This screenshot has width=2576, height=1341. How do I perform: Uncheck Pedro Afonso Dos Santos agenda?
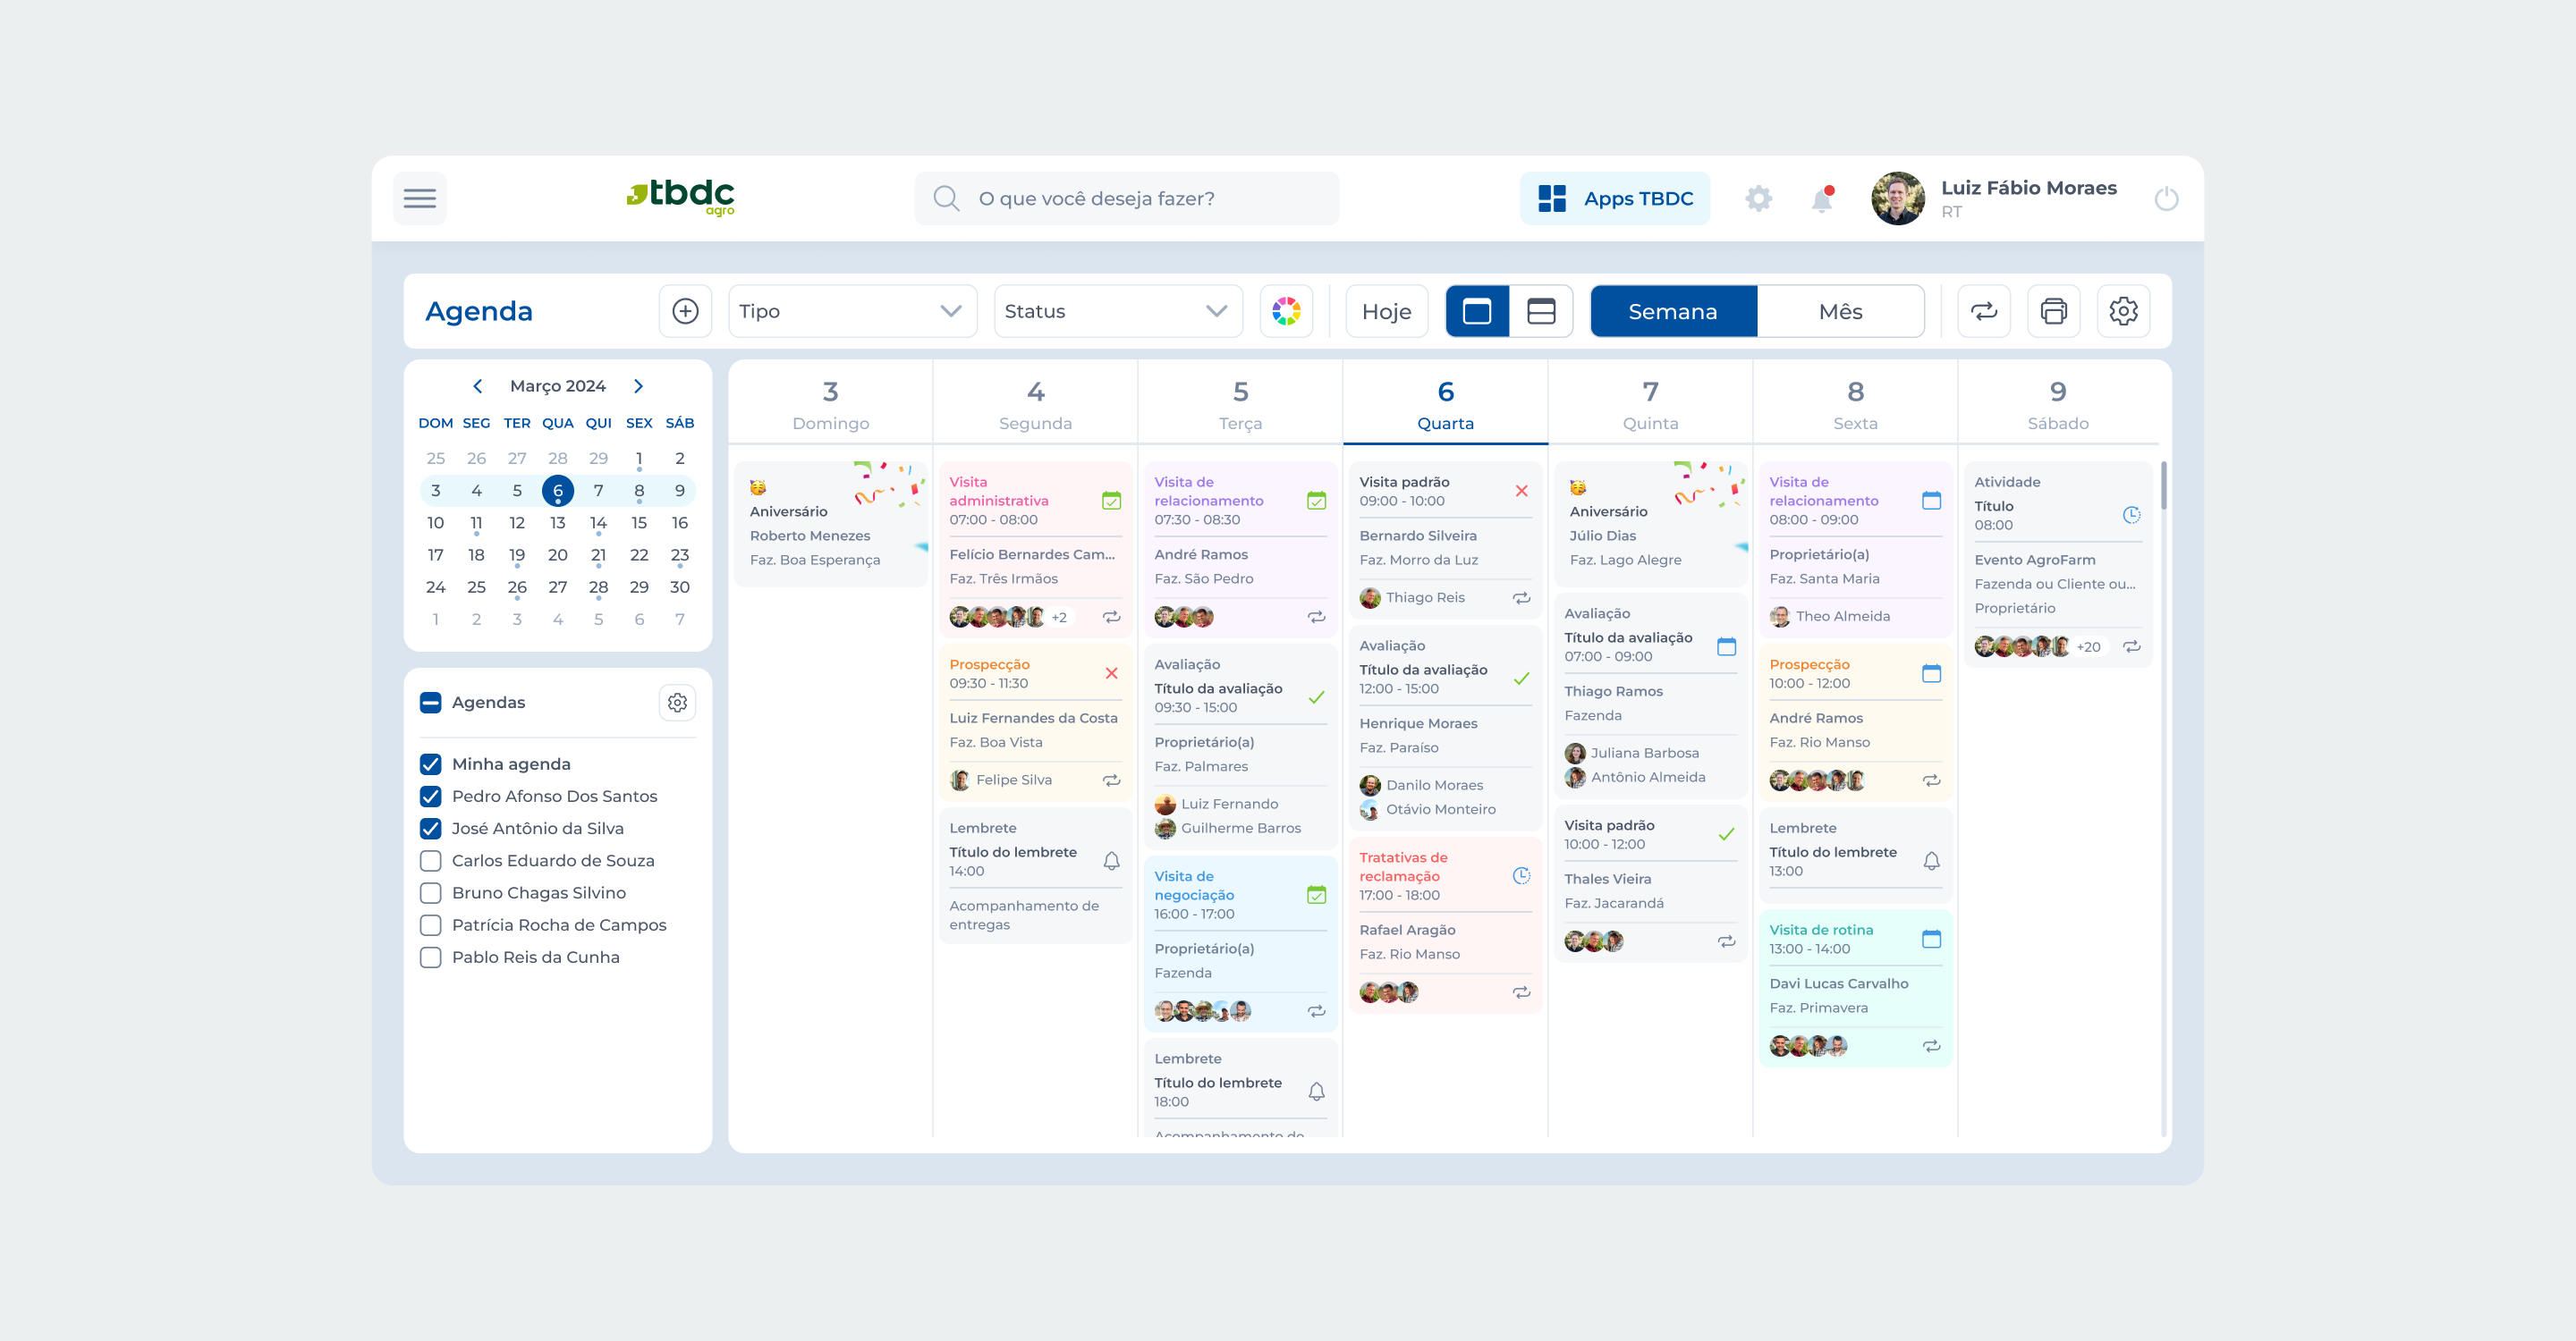coord(431,797)
